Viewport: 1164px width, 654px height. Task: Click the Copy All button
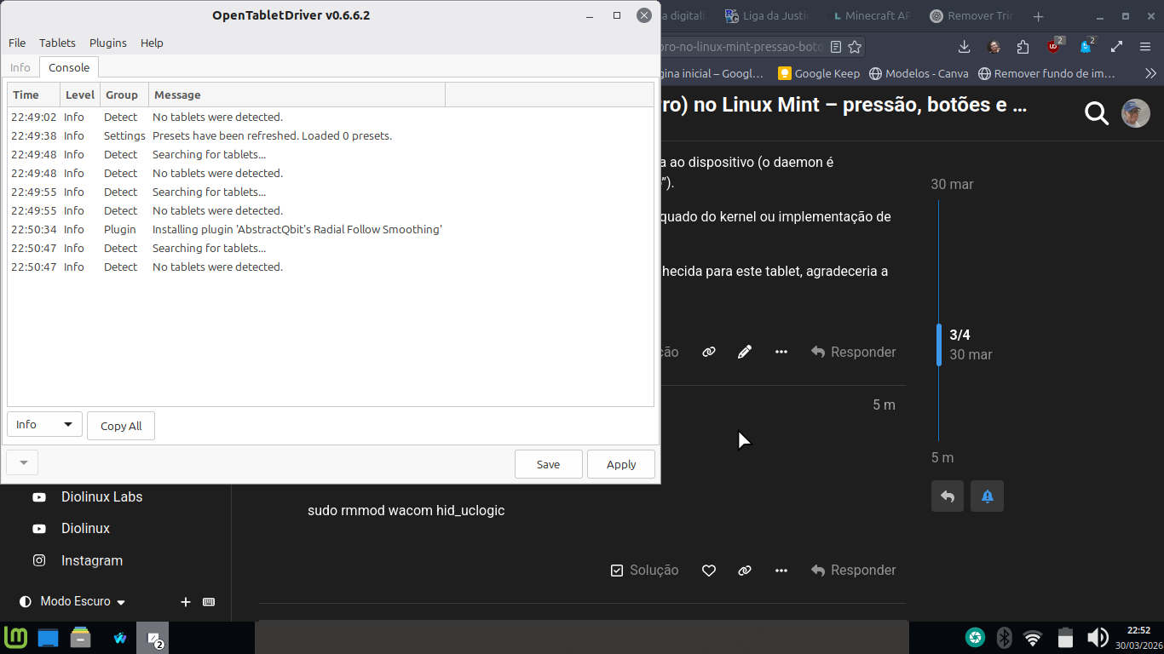coord(121,426)
